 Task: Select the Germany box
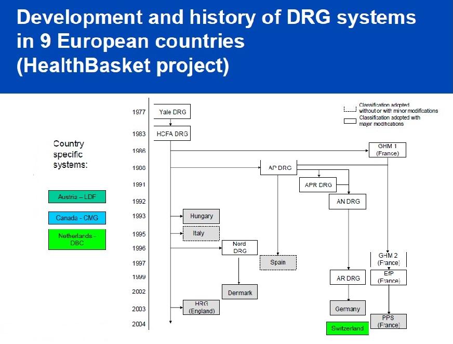coord(348,308)
